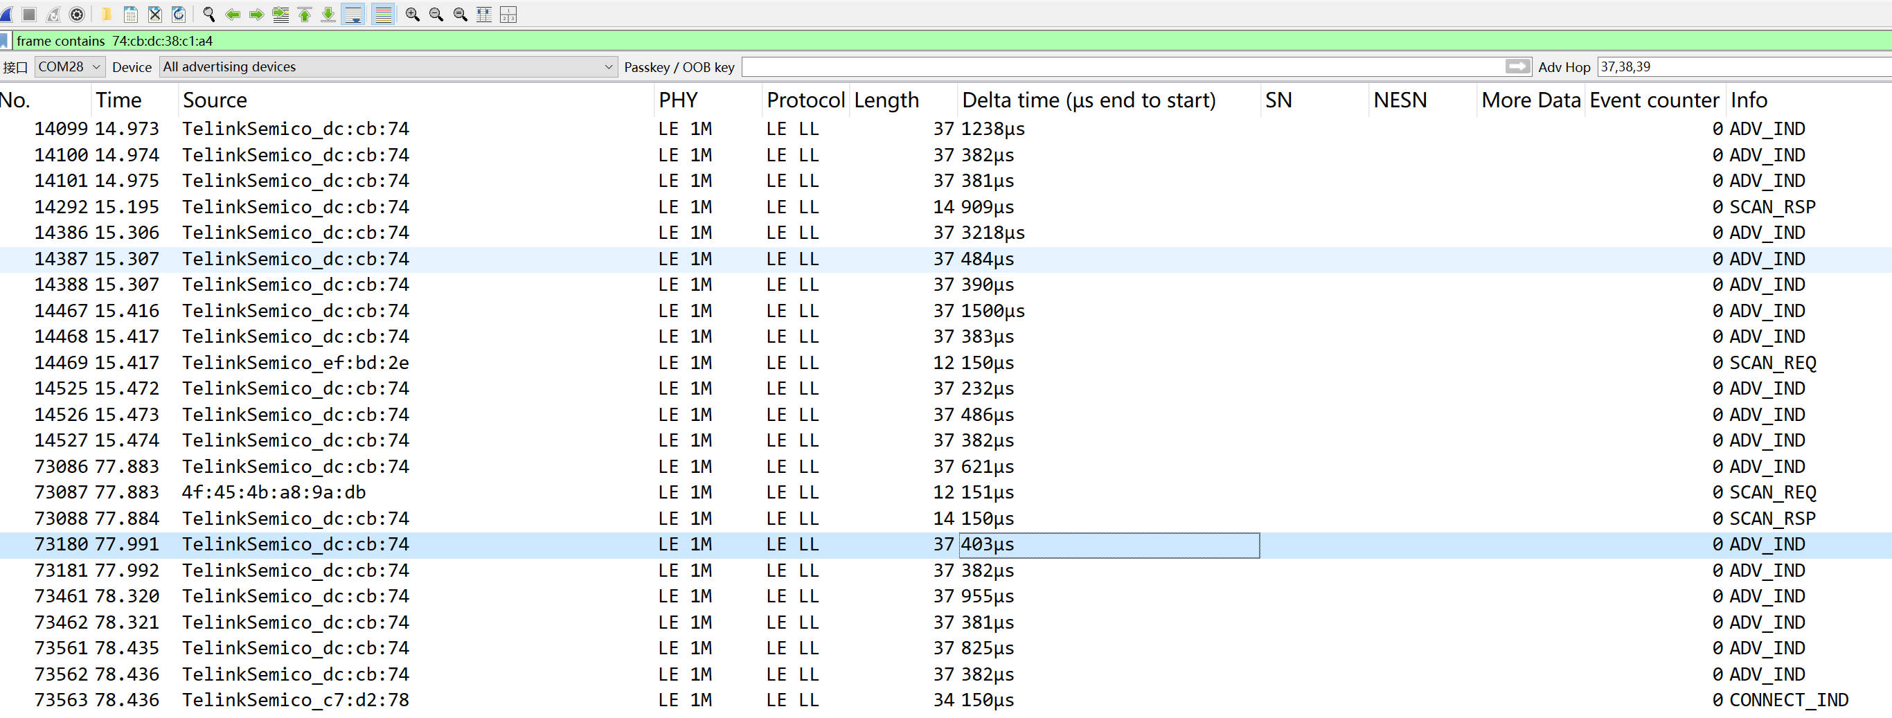
Task: Click the Info column header
Action: pos(1809,100)
